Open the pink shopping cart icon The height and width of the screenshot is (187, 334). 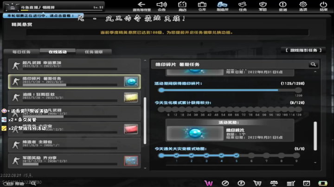tap(208, 183)
